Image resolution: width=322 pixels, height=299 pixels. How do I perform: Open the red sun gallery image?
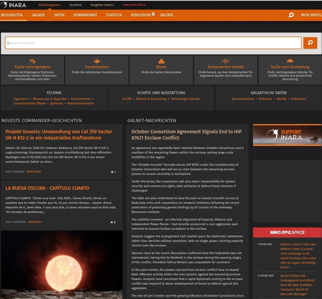(x=62, y=264)
